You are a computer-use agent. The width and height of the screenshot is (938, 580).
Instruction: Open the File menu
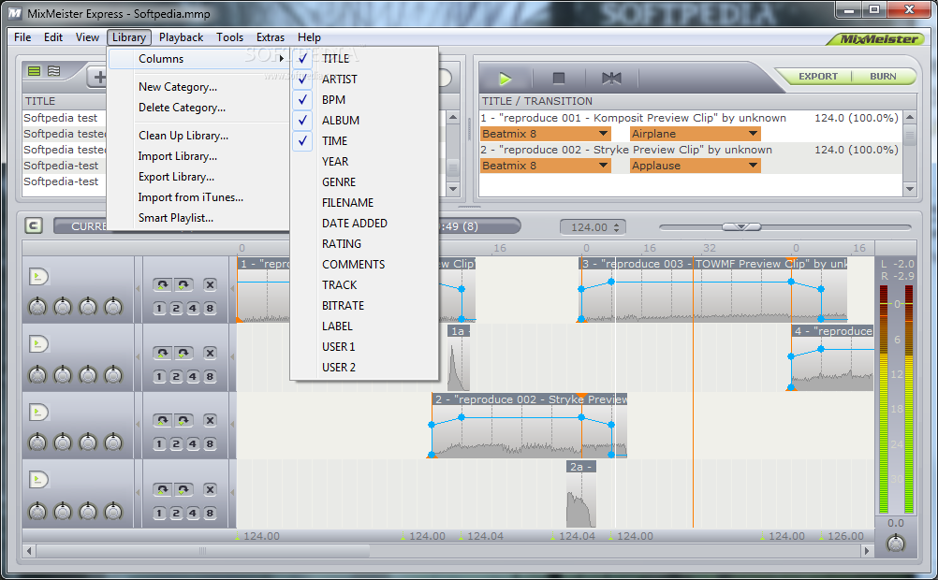pyautogui.click(x=22, y=37)
